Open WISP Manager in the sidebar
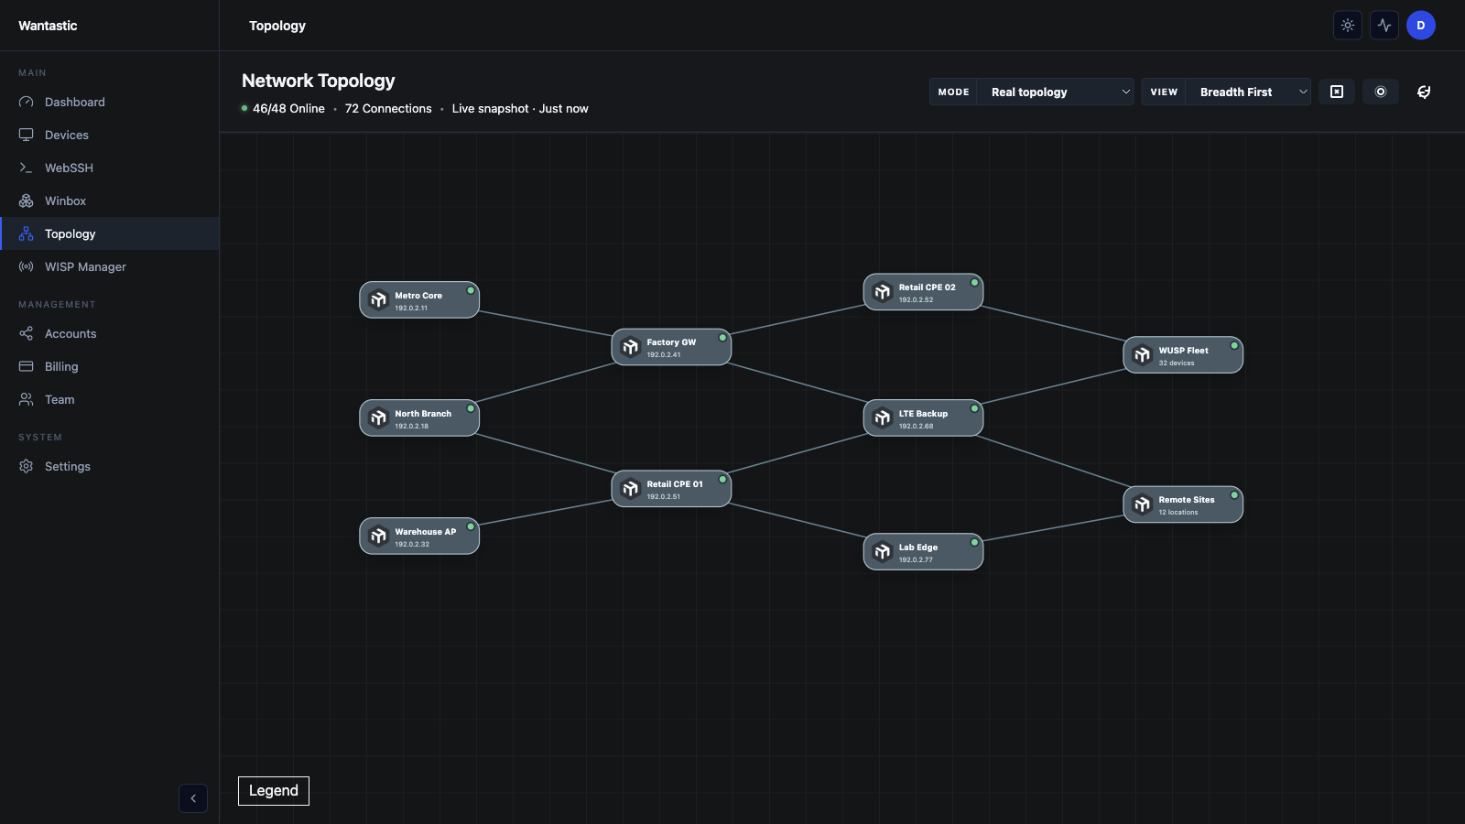 click(x=110, y=266)
